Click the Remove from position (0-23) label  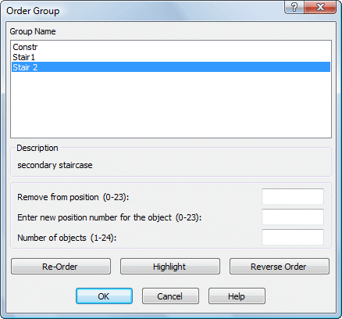pyautogui.click(x=73, y=197)
